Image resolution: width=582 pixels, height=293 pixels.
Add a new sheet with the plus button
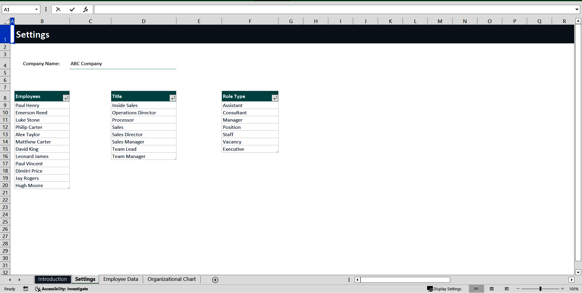tap(215, 280)
